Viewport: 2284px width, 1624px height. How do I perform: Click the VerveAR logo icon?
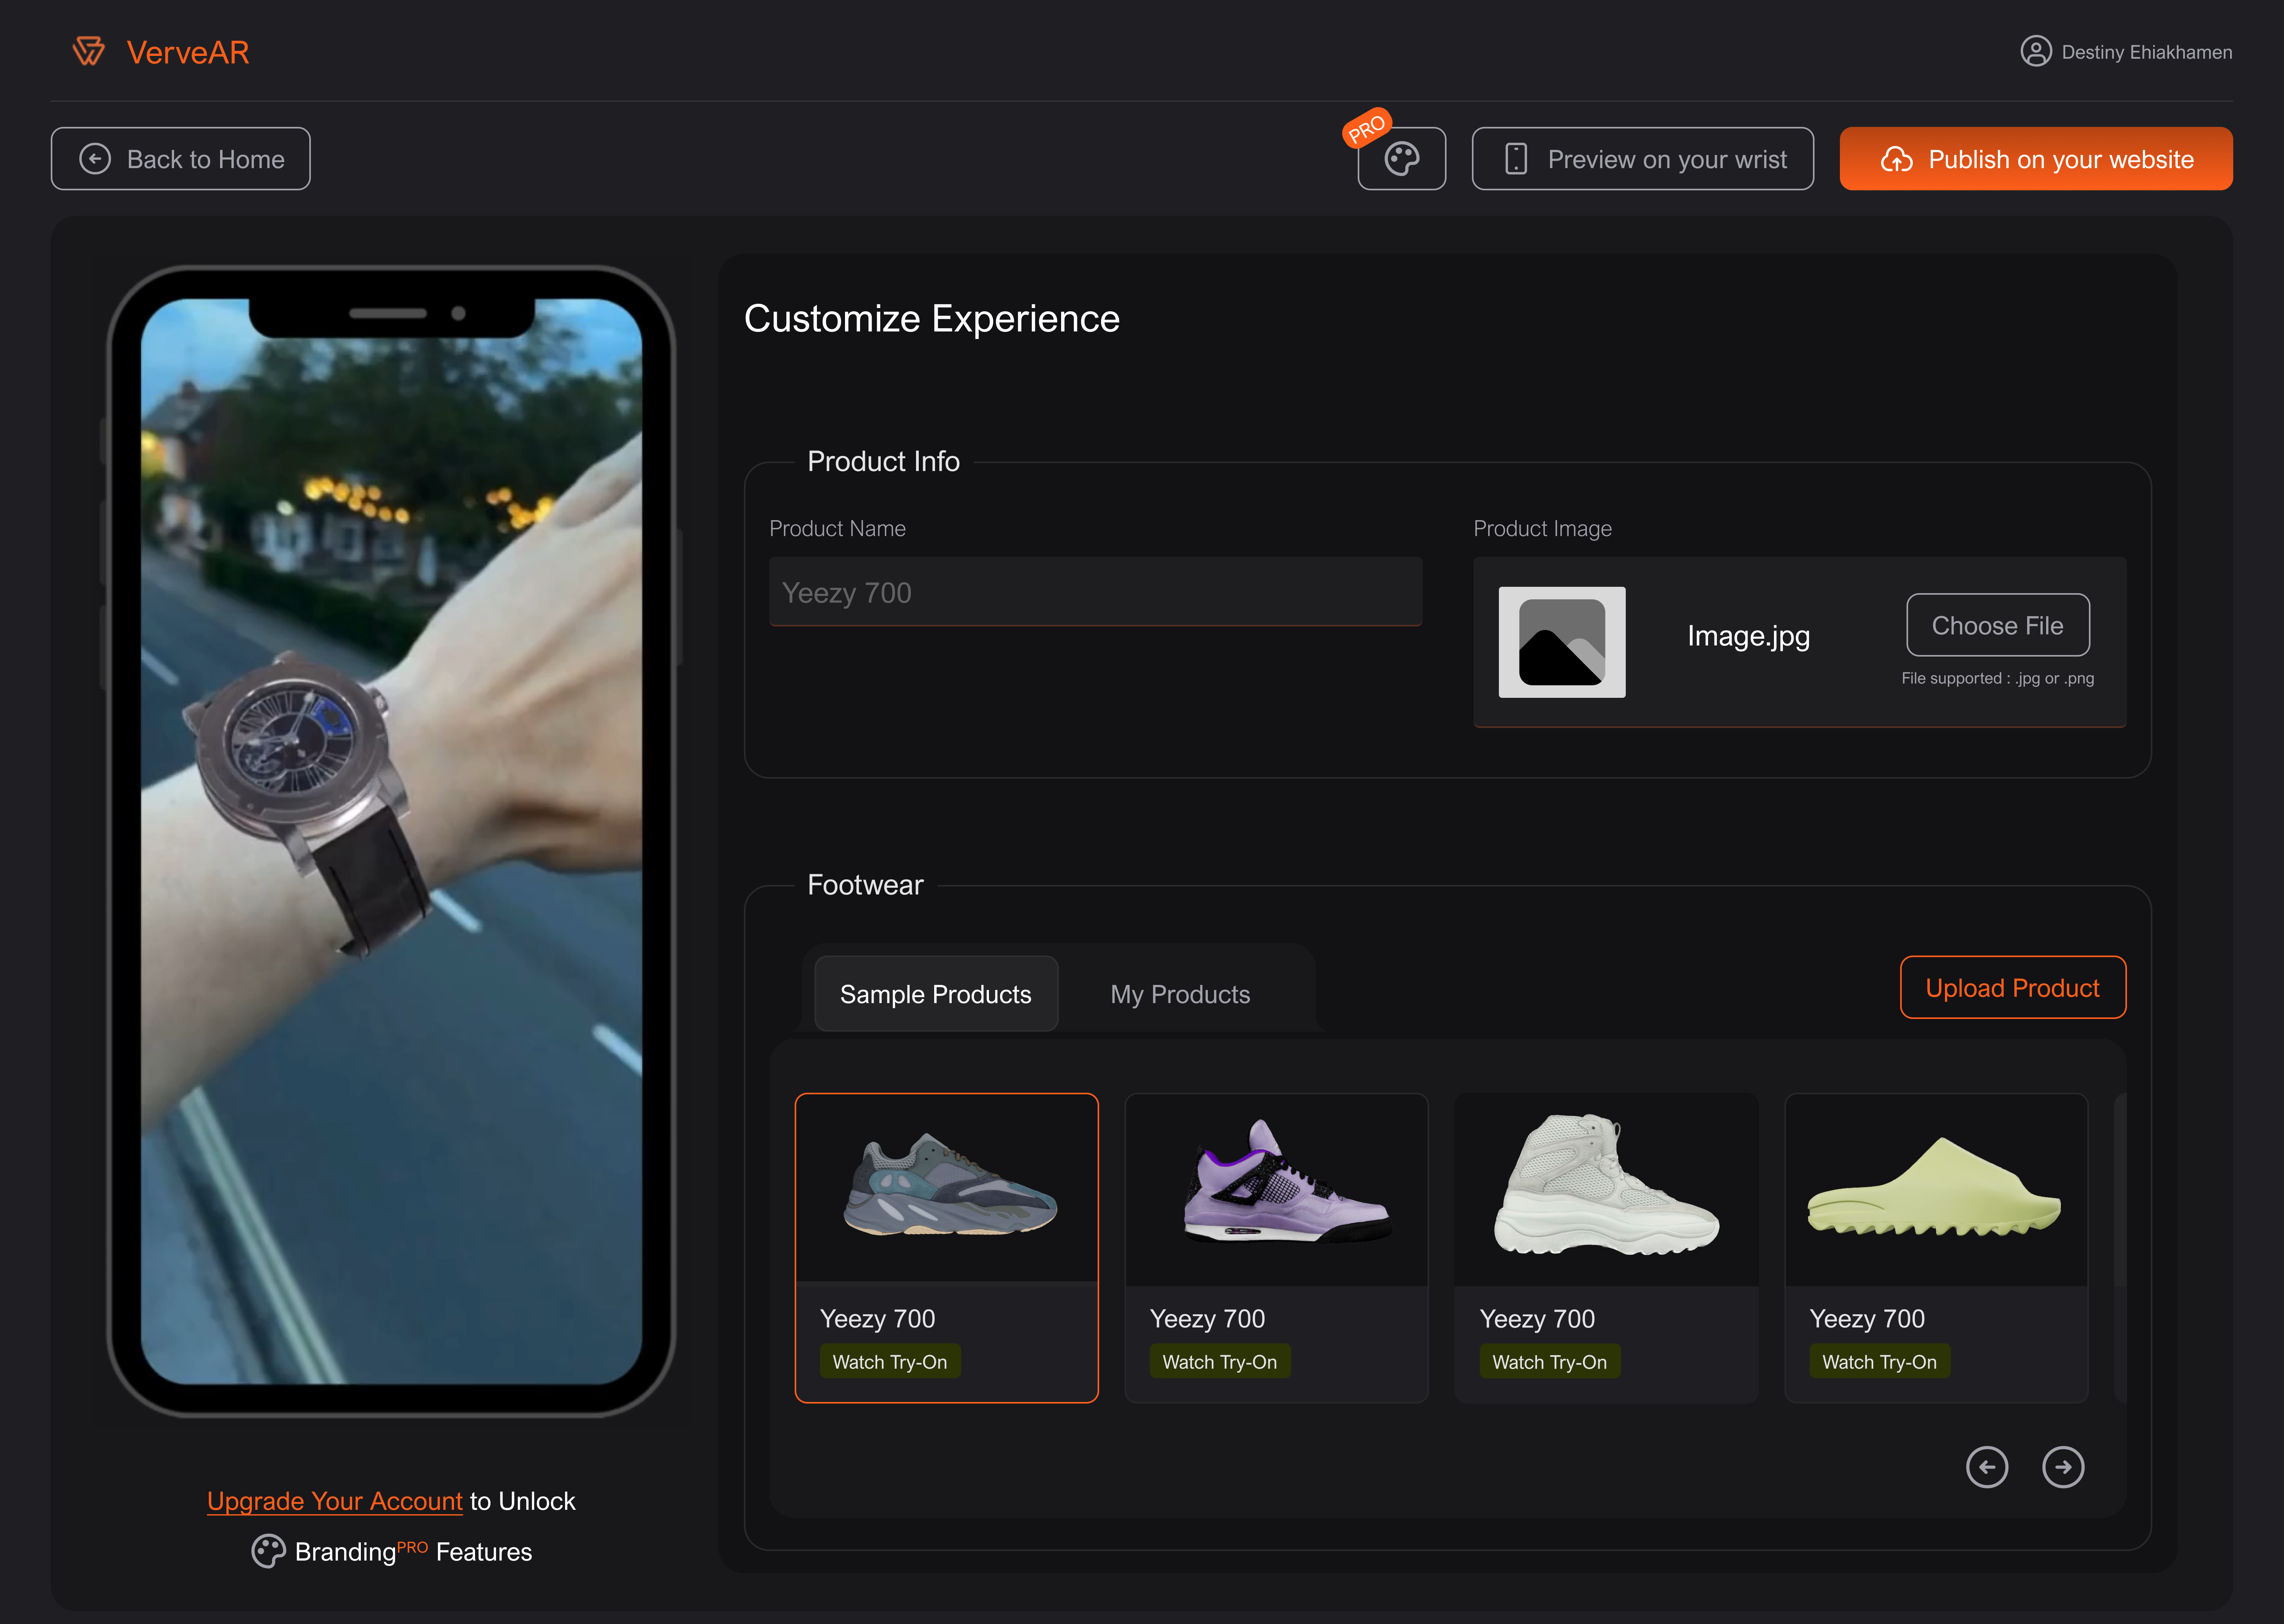coord(89,51)
